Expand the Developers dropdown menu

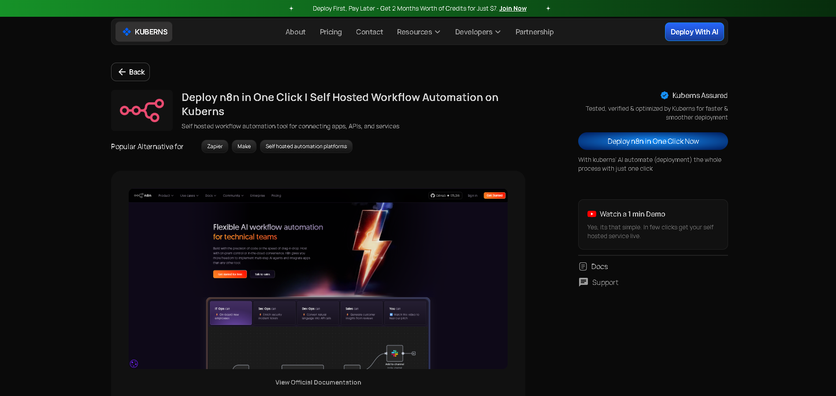coord(478,32)
